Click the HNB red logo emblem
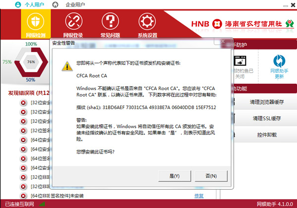 pyautogui.click(x=217, y=24)
